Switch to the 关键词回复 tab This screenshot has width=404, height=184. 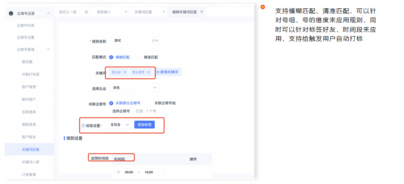(x=143, y=12)
